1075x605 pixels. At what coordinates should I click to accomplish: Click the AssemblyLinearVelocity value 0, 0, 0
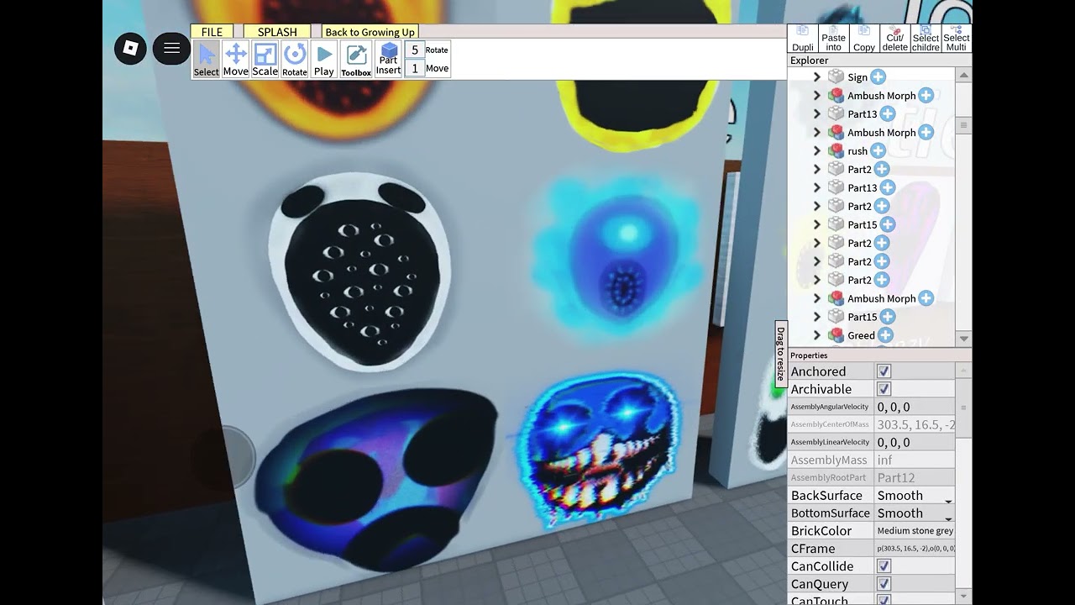click(x=915, y=442)
